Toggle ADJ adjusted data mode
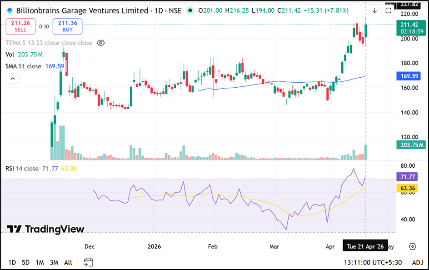The height and width of the screenshot is (270, 429). [x=418, y=262]
